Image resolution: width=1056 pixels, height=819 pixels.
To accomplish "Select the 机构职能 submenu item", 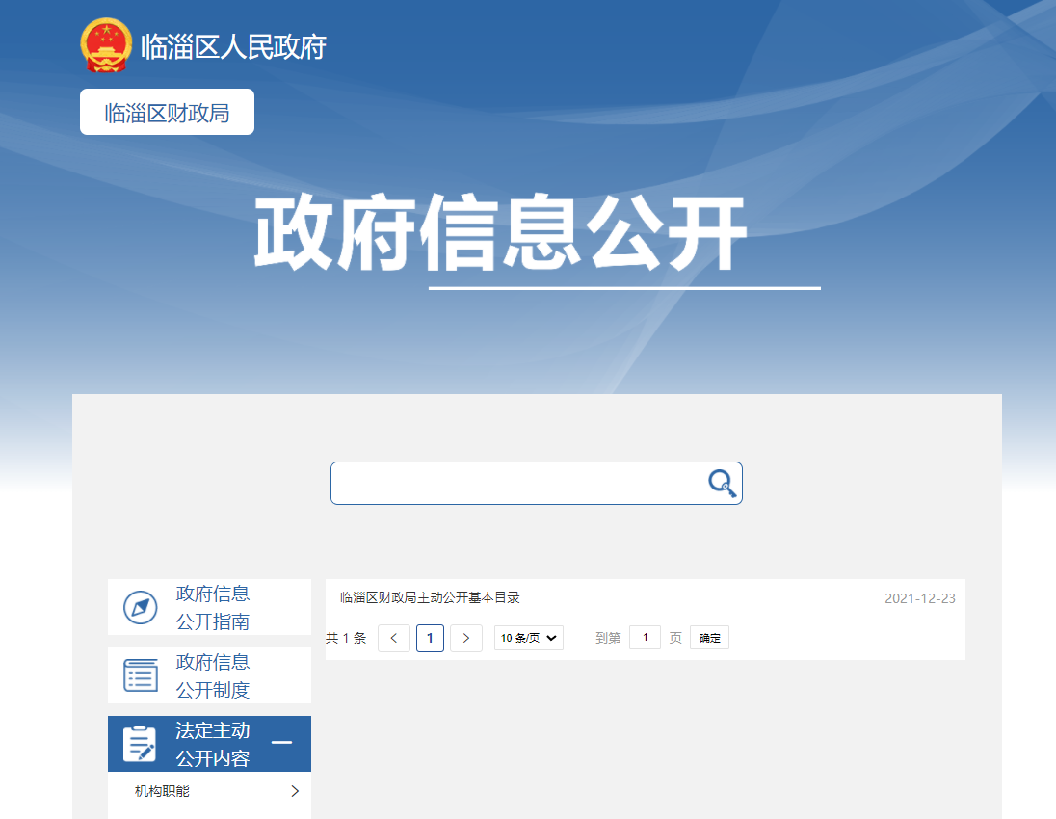I will 163,791.
